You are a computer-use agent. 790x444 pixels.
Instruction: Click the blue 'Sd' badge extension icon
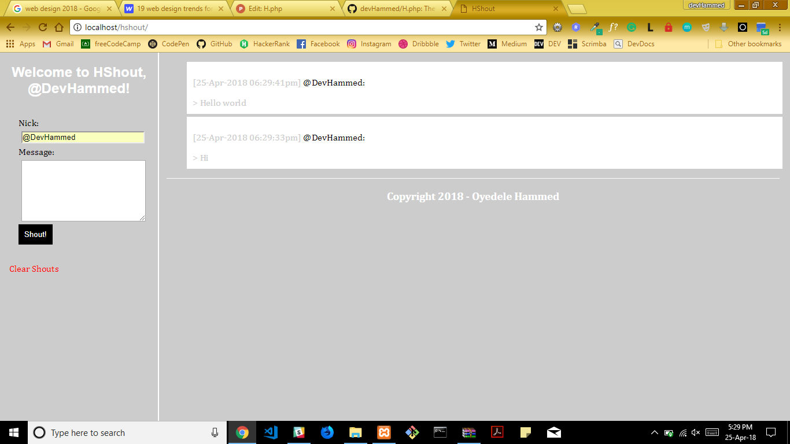(762, 28)
